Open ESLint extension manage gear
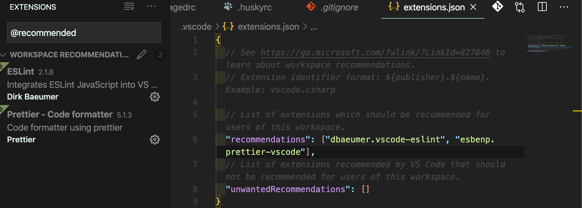Image resolution: width=582 pixels, height=208 pixels. point(155,97)
